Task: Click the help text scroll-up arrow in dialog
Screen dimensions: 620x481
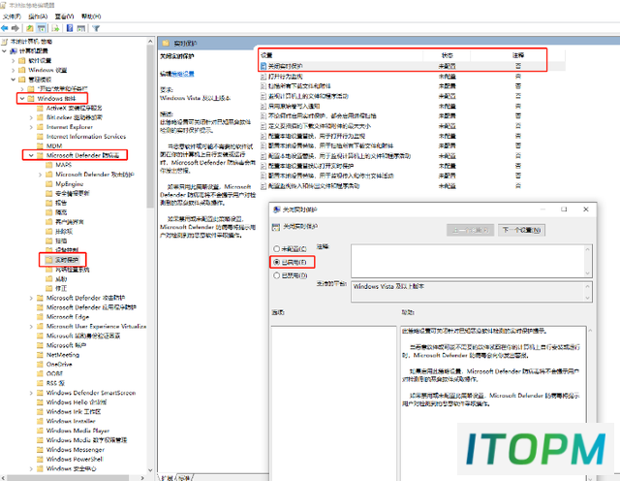Action: [x=590, y=331]
